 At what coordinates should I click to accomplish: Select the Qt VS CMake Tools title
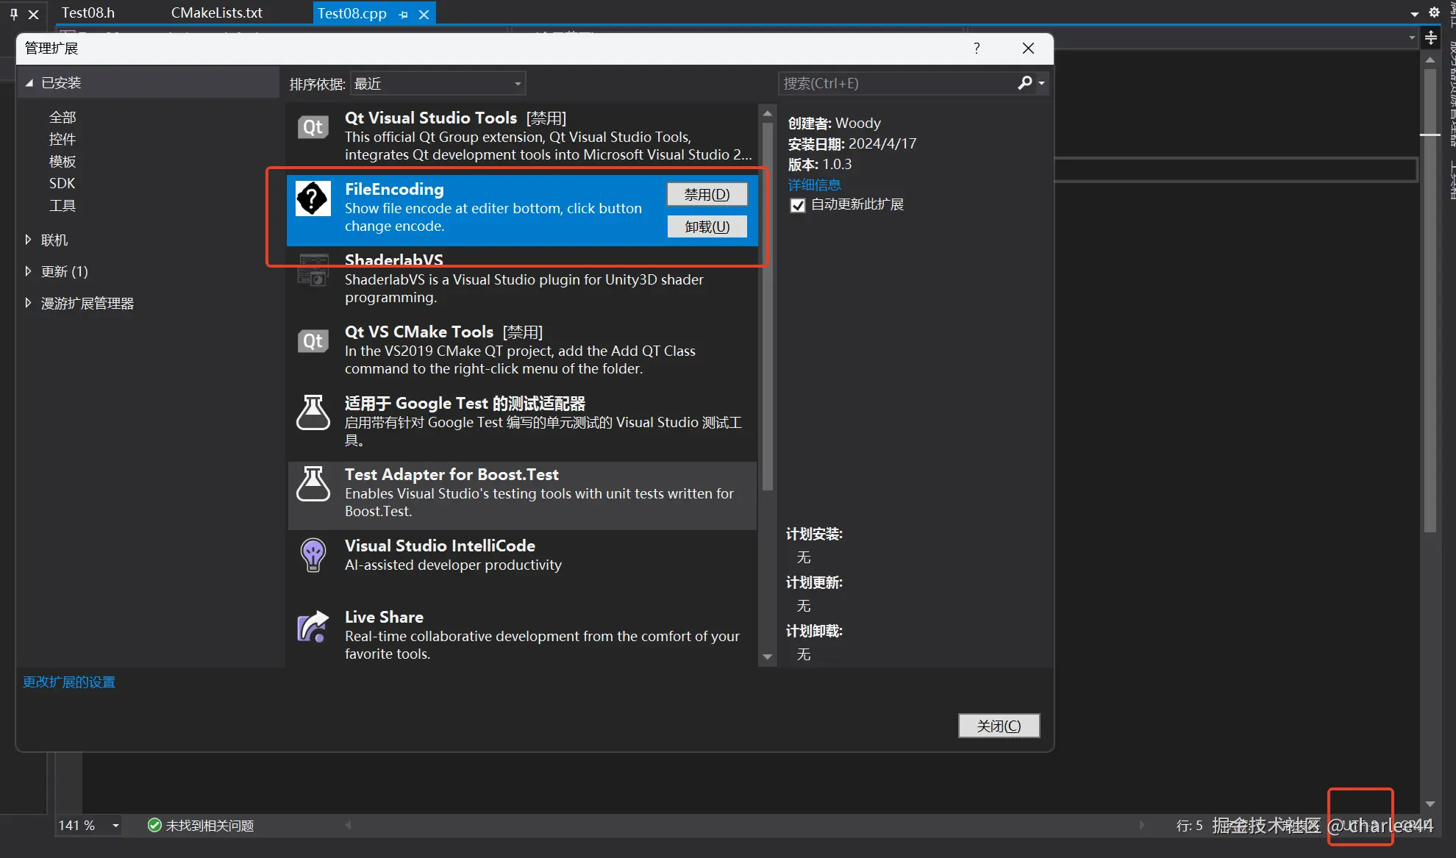[x=419, y=332]
